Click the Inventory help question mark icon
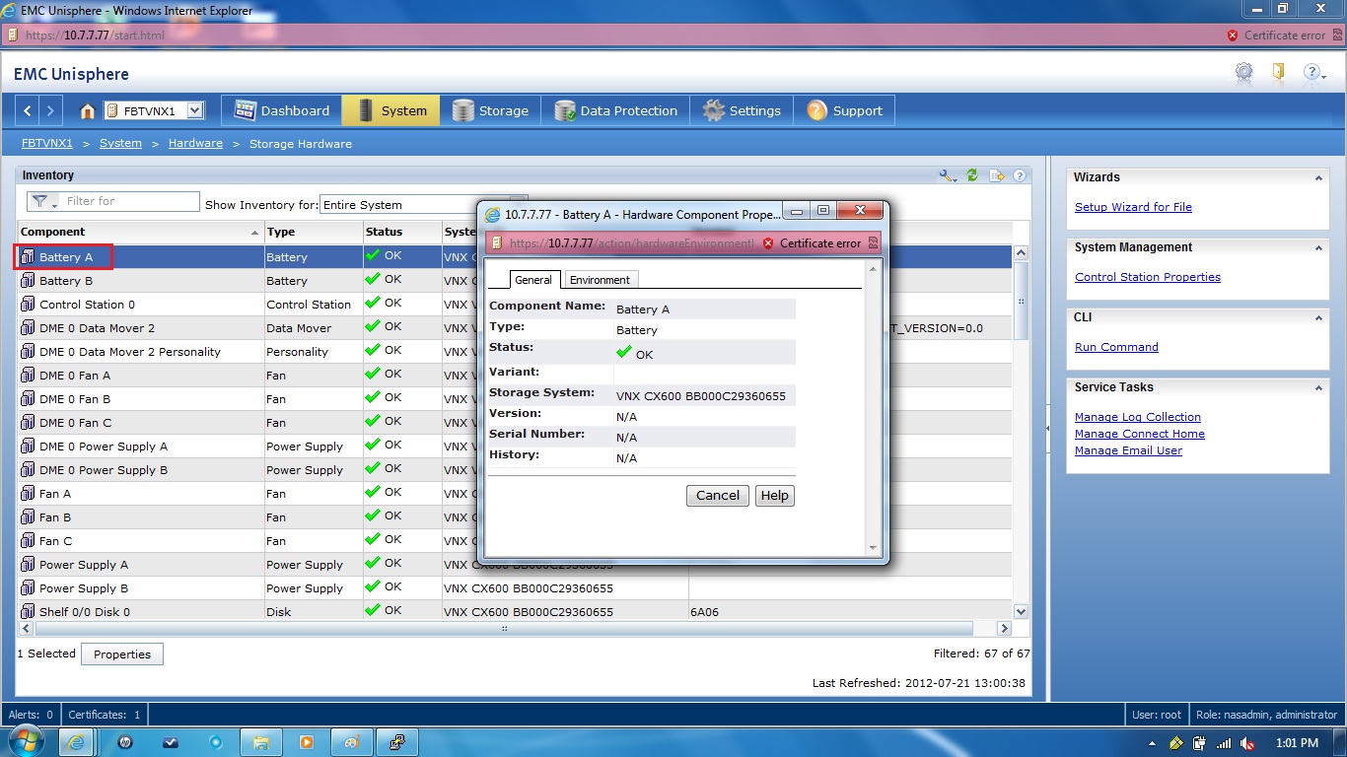Viewport: 1347px width, 757px height. [x=1020, y=174]
